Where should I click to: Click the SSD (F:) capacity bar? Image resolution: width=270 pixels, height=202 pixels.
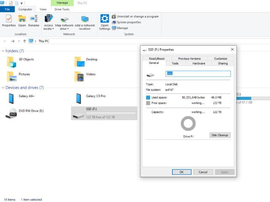point(111,113)
